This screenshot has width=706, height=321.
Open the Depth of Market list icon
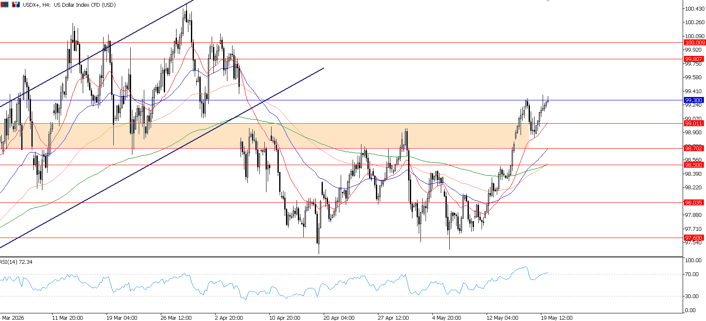(4, 5)
